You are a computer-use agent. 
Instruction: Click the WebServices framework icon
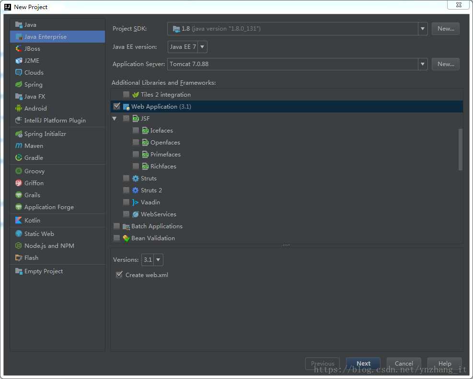[x=136, y=214]
